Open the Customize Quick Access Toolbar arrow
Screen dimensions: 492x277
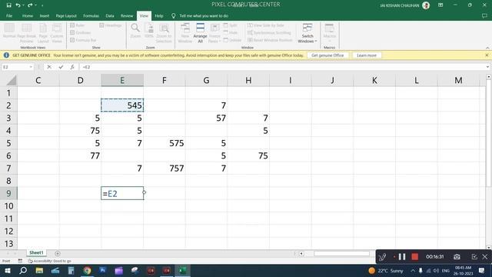click(x=42, y=5)
